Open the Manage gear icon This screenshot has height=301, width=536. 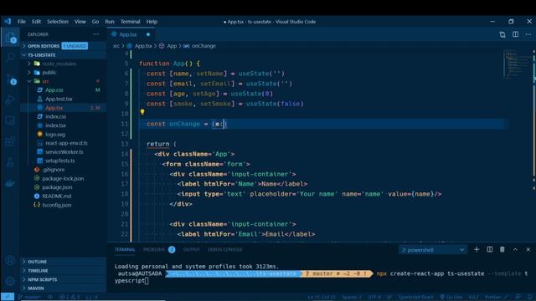click(x=10, y=281)
